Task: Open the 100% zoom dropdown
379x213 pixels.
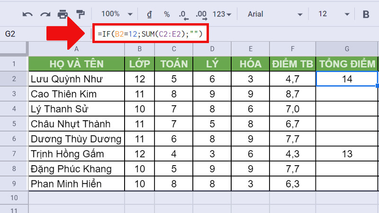Action: [x=115, y=14]
